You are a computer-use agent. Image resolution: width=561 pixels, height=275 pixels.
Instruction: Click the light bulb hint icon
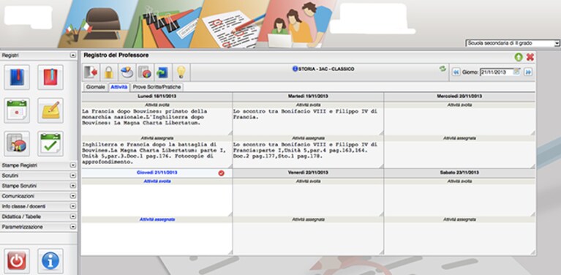tap(181, 72)
